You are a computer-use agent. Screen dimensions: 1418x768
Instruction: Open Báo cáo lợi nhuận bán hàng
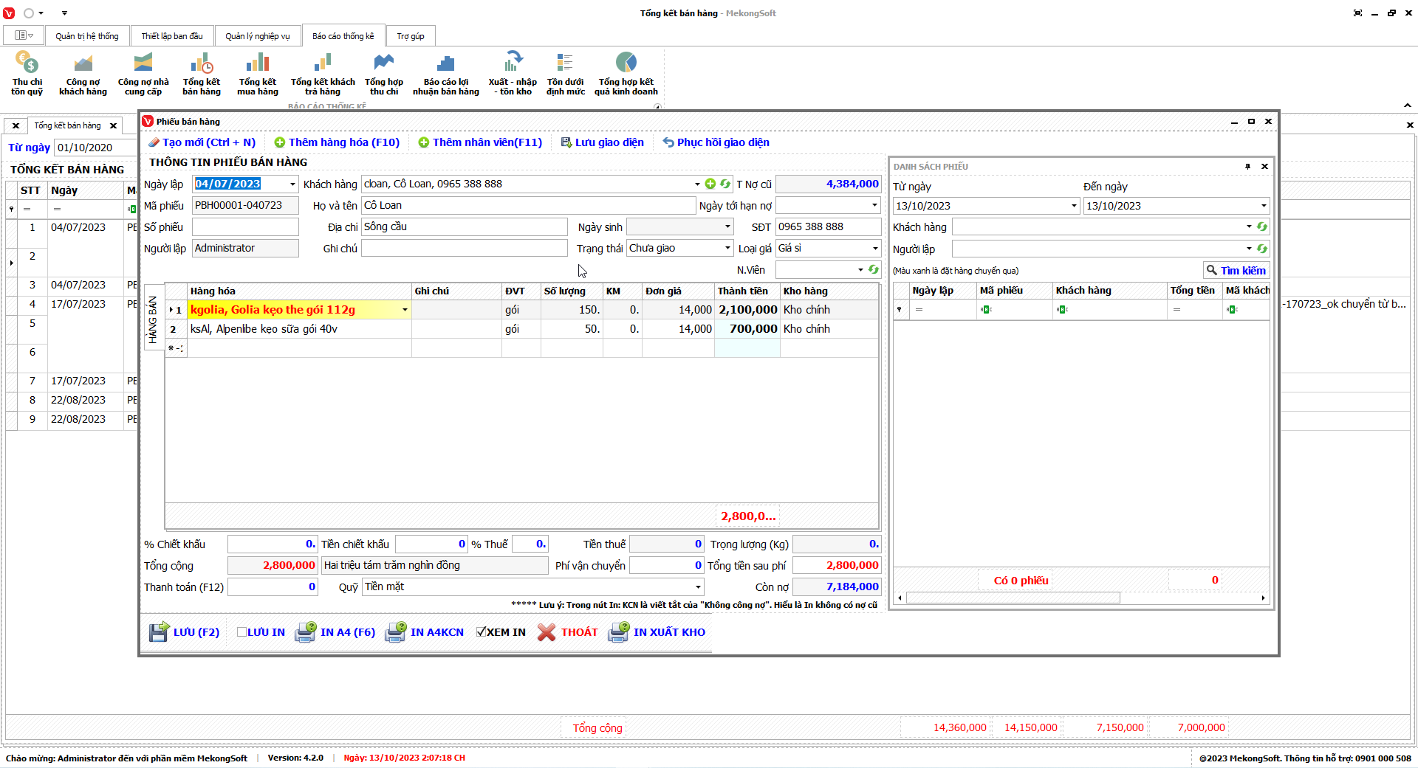click(x=445, y=73)
